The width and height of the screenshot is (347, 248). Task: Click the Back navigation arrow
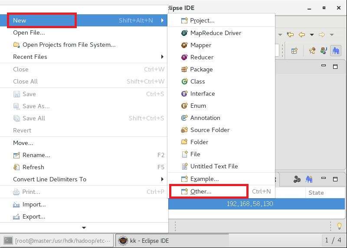click(302, 35)
